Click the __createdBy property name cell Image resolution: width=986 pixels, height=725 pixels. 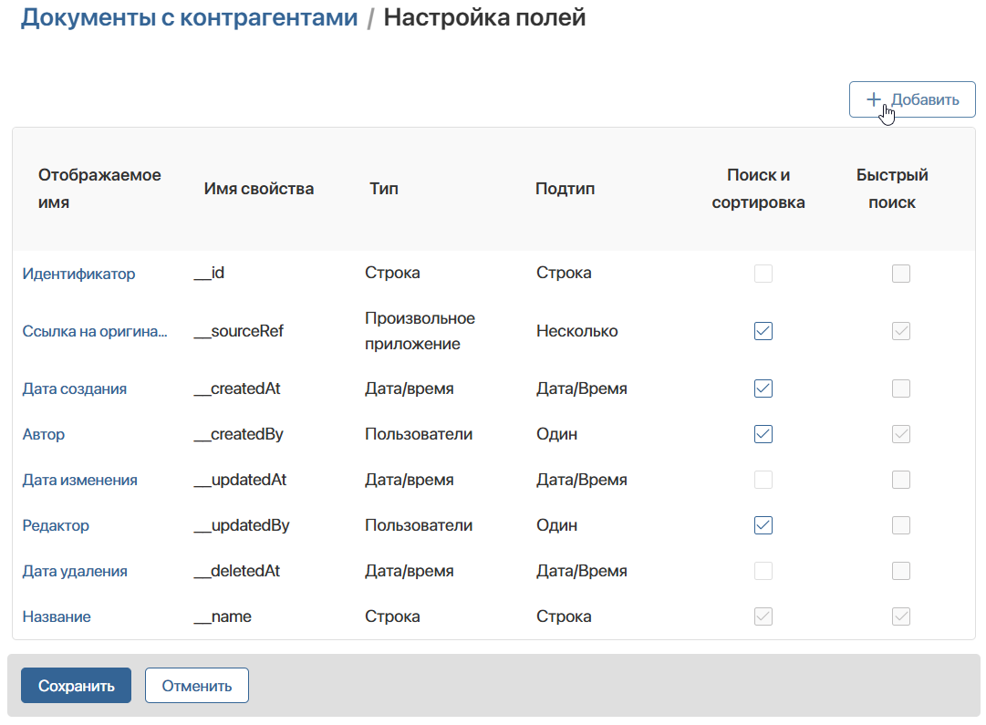point(238,434)
